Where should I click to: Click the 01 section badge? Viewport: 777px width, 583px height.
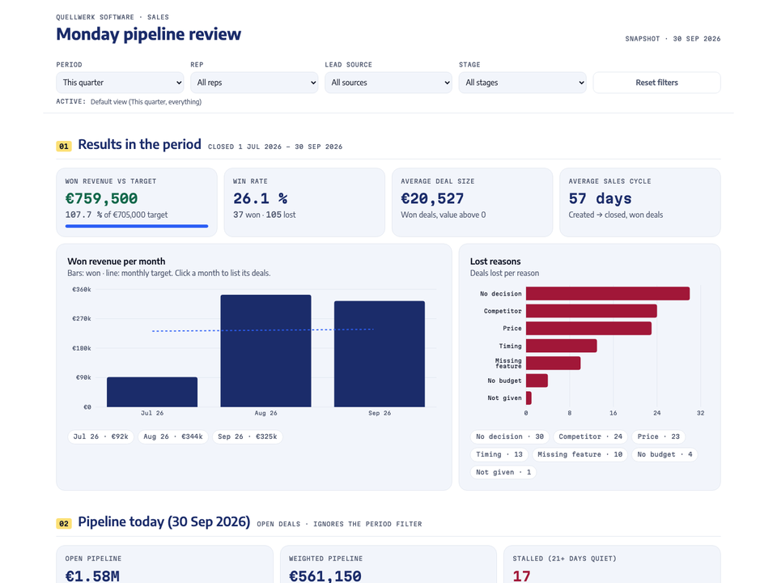pyautogui.click(x=64, y=147)
